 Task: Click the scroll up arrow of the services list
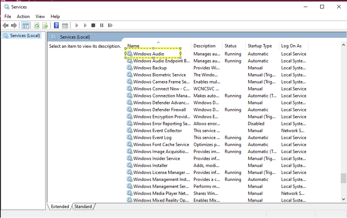click(343, 45)
